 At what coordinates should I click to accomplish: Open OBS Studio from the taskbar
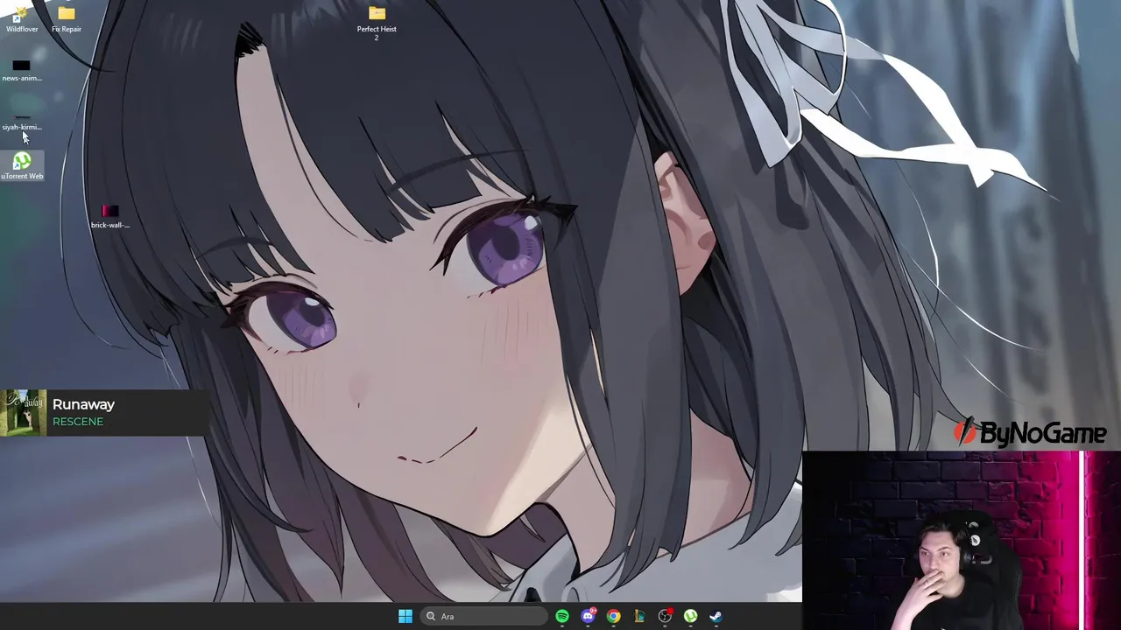(x=665, y=616)
